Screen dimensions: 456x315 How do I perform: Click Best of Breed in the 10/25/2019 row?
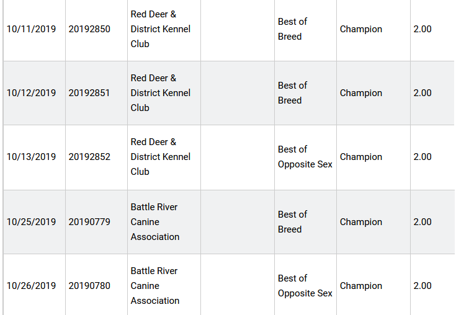coord(292,222)
